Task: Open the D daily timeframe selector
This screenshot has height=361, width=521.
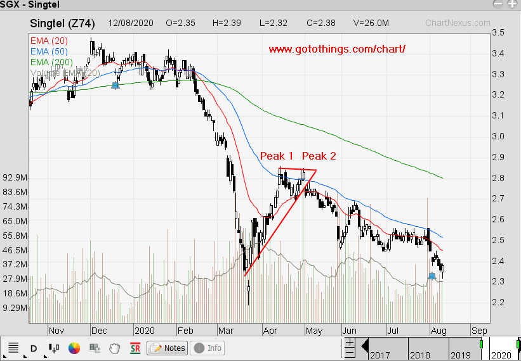Action: (x=33, y=348)
